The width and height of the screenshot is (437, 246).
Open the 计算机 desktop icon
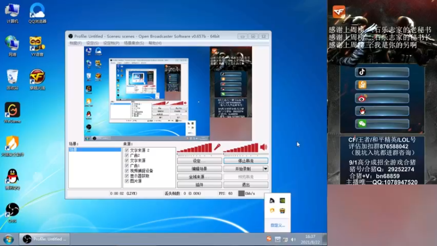[12, 13]
